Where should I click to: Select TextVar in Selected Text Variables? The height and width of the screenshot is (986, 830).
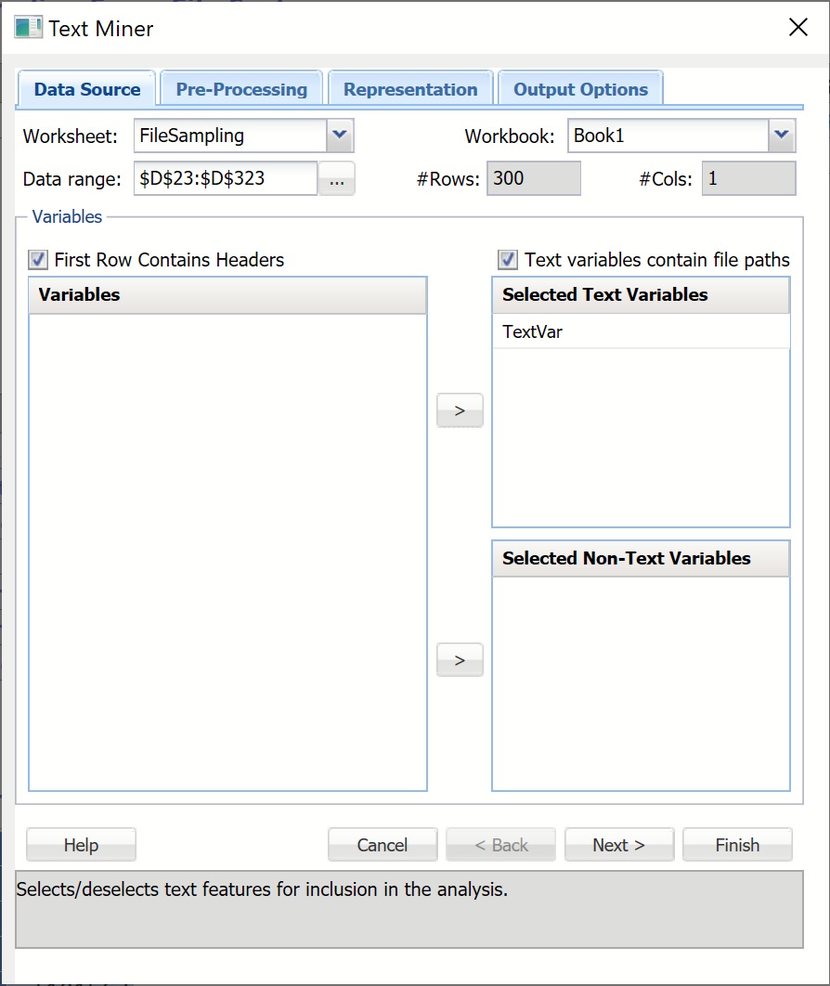pyautogui.click(x=533, y=331)
